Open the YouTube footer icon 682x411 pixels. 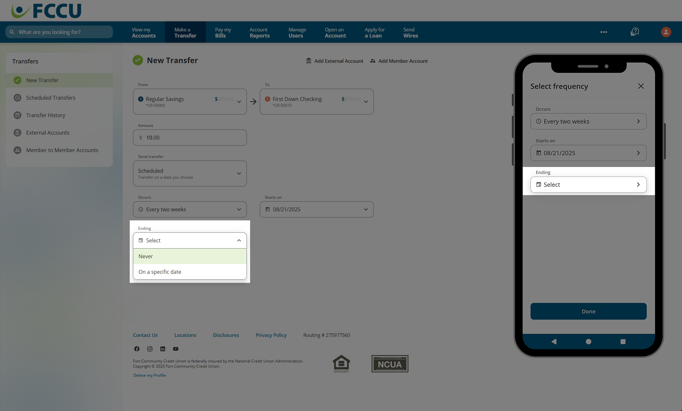(x=176, y=349)
